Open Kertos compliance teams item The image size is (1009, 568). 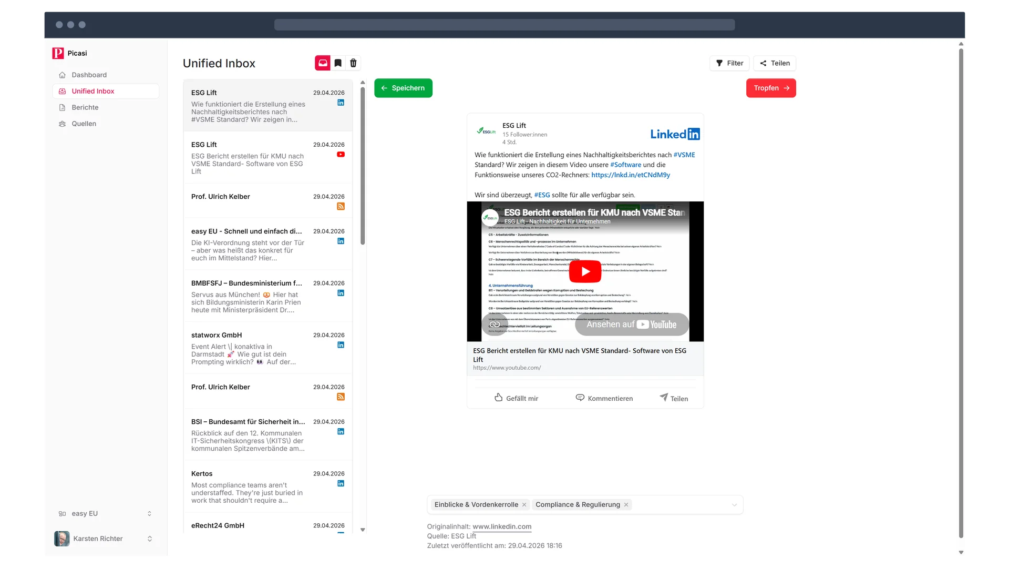(x=267, y=486)
